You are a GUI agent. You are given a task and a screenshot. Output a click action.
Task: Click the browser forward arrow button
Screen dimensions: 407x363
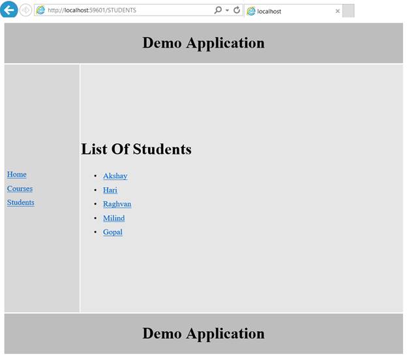(x=25, y=10)
